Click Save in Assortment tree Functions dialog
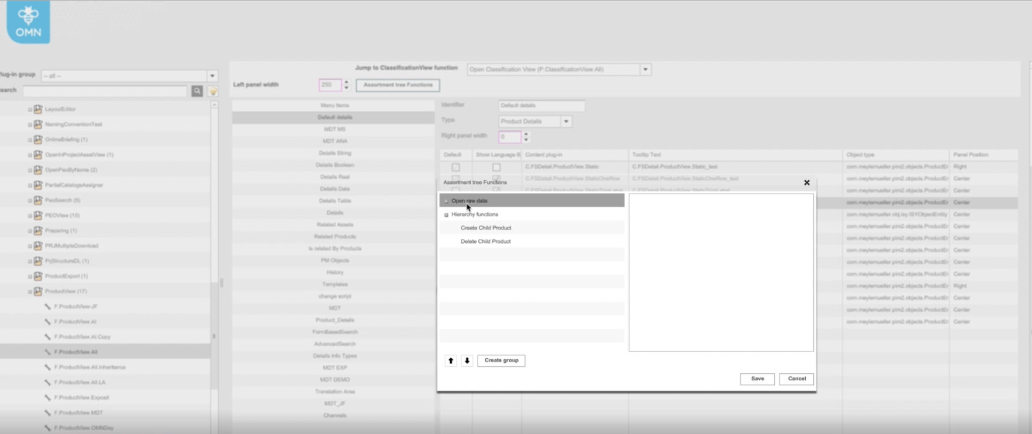Viewport: 1032px width, 434px height. pyautogui.click(x=757, y=379)
